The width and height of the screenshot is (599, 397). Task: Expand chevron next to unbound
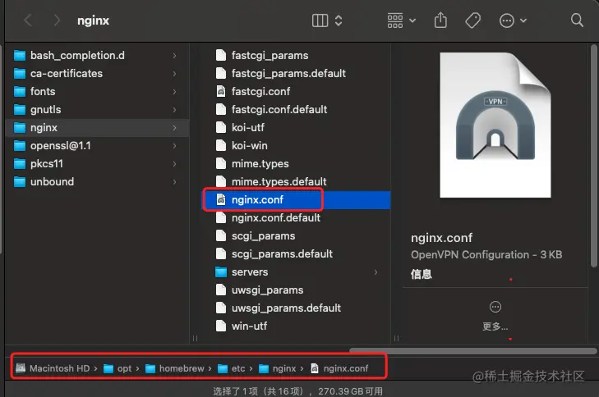click(x=174, y=182)
